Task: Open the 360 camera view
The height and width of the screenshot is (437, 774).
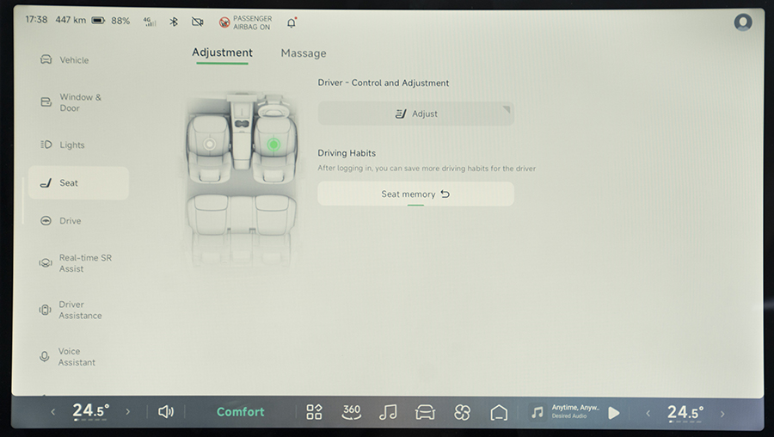Action: point(351,412)
